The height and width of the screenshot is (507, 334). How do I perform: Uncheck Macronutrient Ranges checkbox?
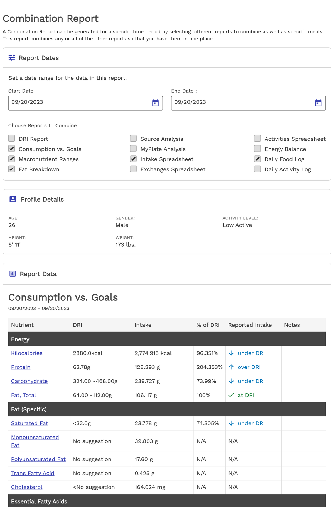tap(12, 159)
